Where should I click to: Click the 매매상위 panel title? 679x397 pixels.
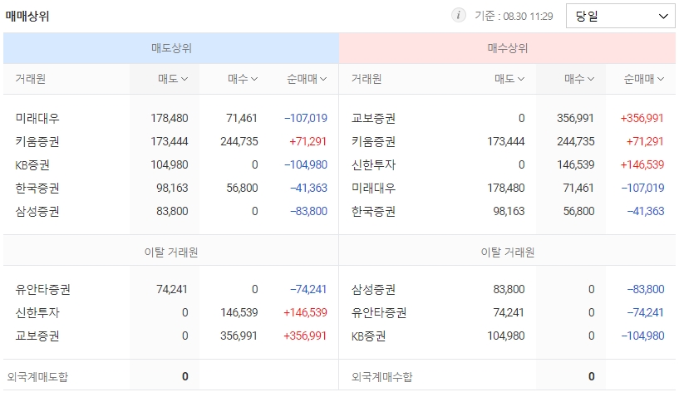[x=27, y=17]
